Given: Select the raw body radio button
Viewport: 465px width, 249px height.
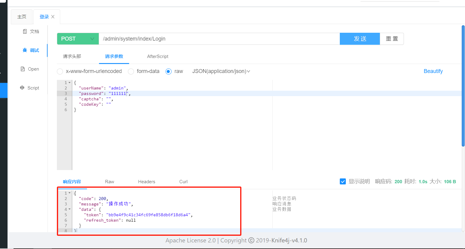Looking at the screenshot, I should [x=169, y=71].
